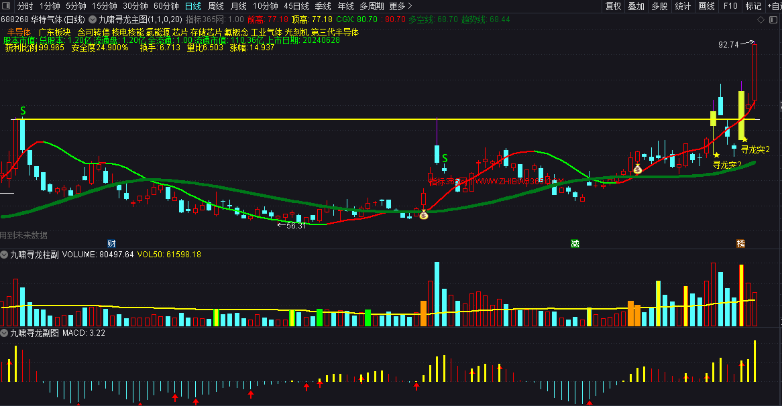Screen dimensions: 782x406
Task: Click the last red candlestick at 92.74
Action: point(755,72)
